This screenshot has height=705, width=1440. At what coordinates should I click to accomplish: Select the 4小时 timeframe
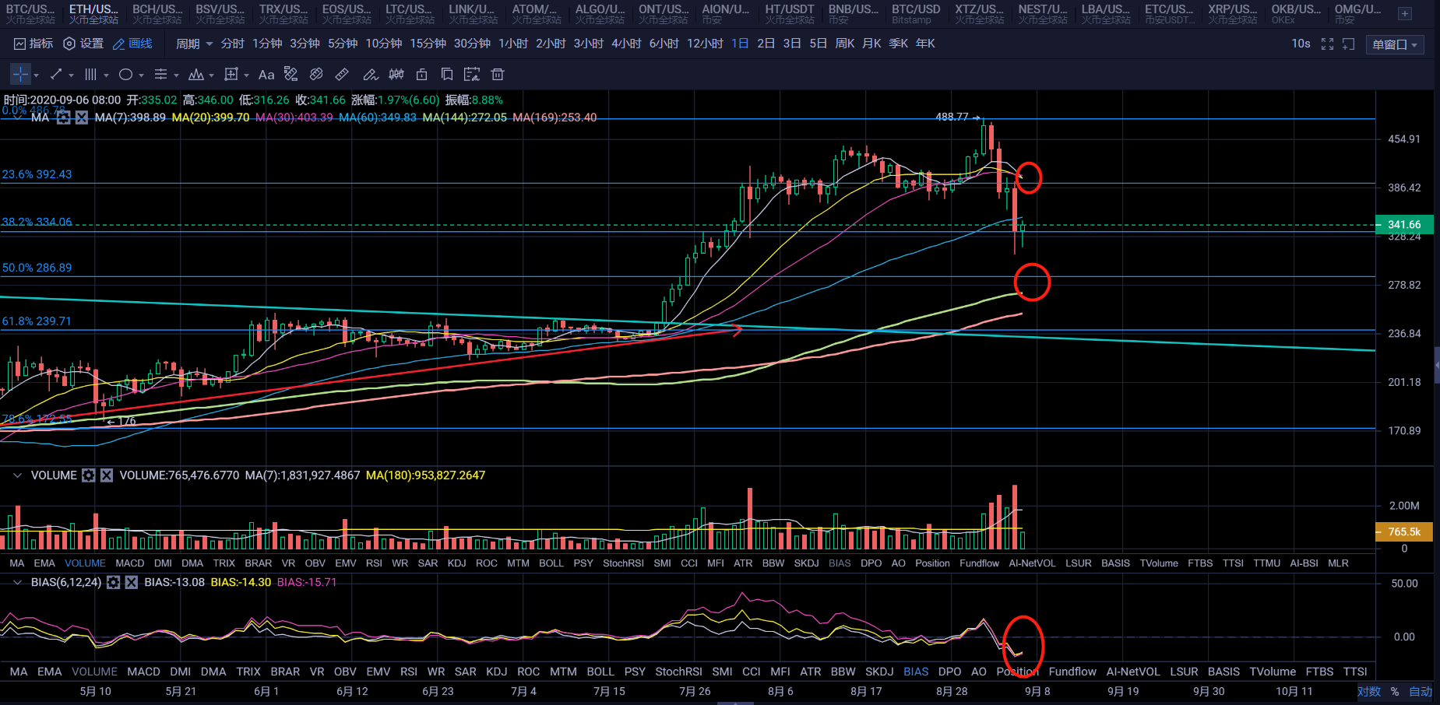pos(626,44)
